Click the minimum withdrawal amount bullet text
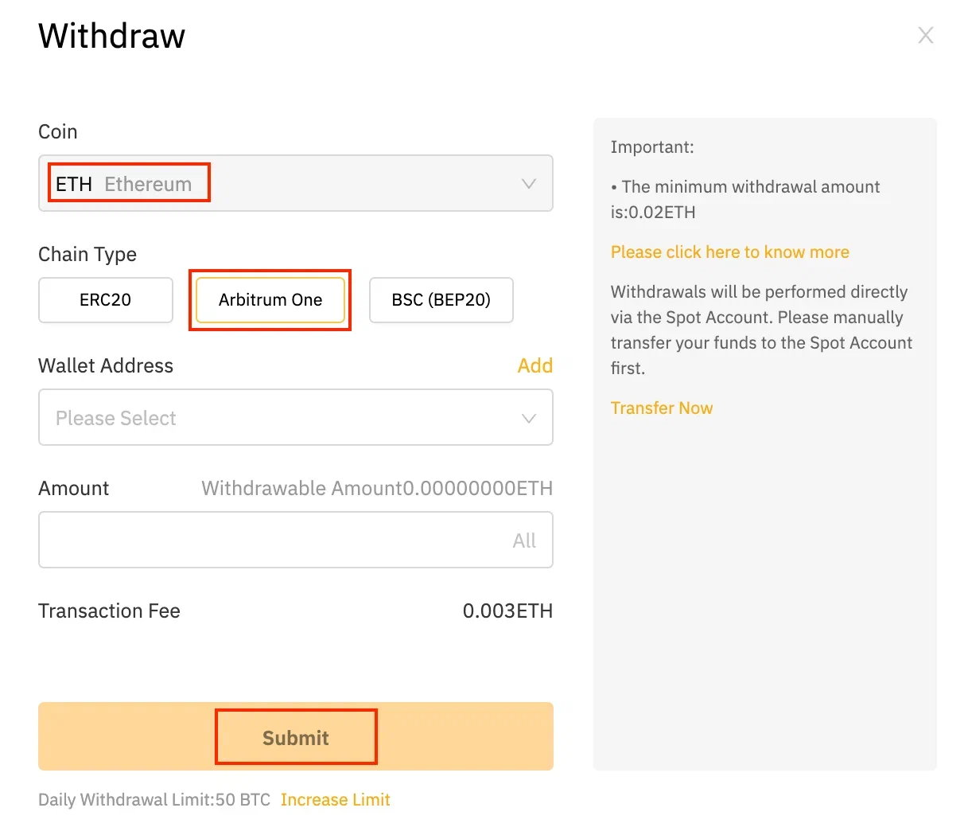 pyautogui.click(x=745, y=199)
